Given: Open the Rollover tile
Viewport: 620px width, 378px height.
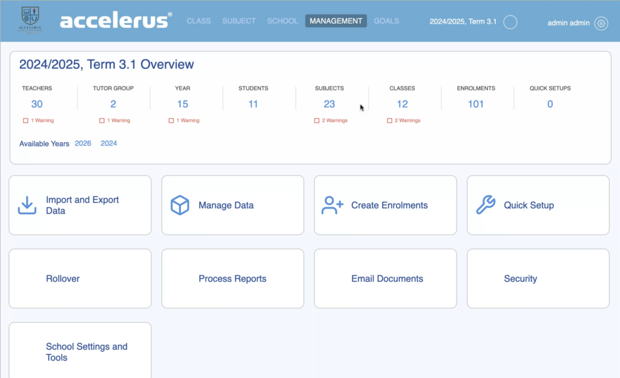Looking at the screenshot, I should tap(80, 279).
